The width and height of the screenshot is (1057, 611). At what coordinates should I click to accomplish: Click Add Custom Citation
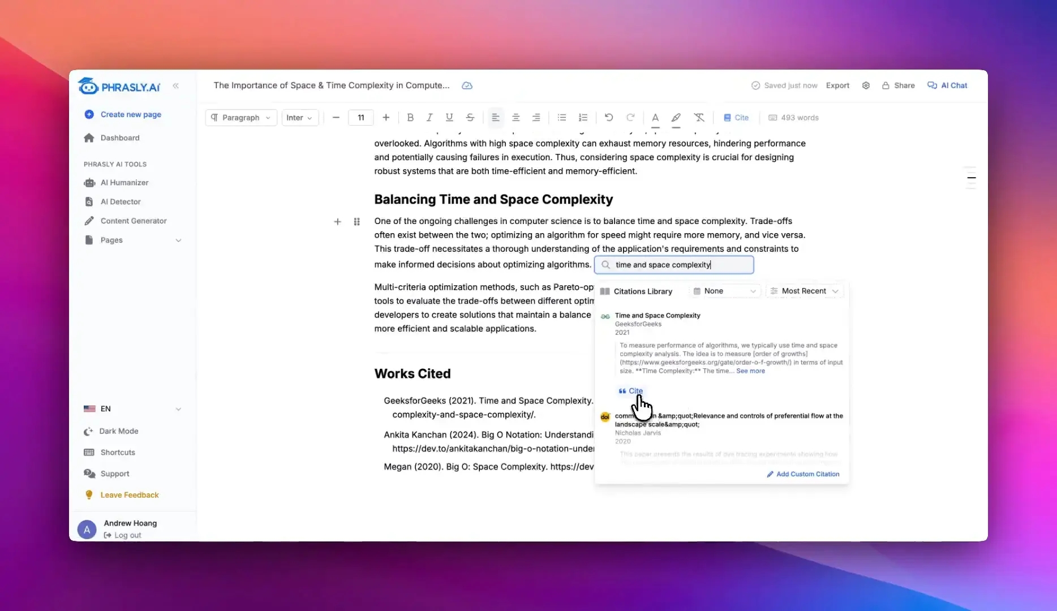803,474
